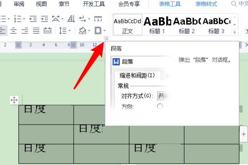
Task: Switch to 表格样式 tab
Action: 206,4
